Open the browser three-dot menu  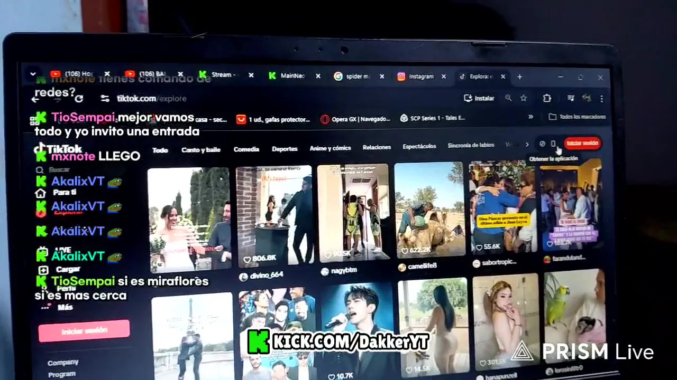pos(601,98)
